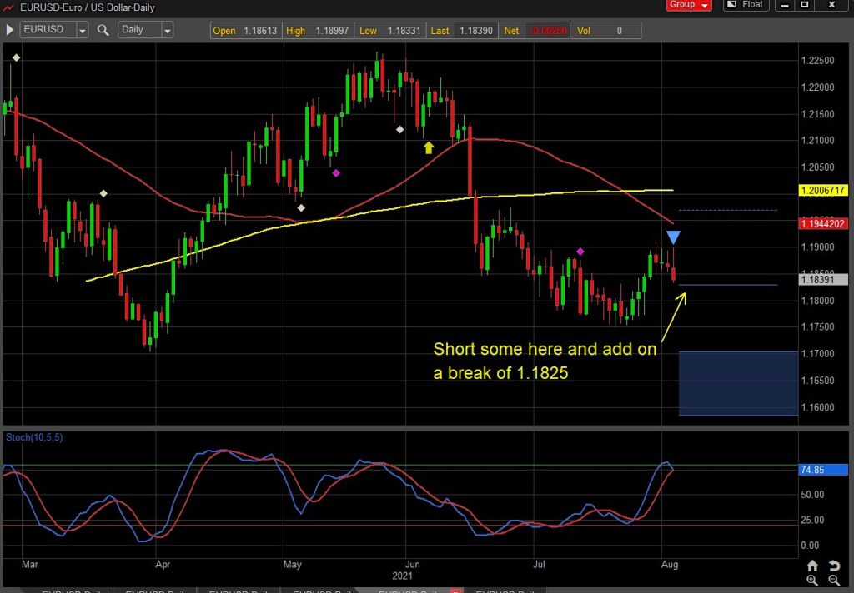Click the red chart-line icon in title bar
Image resolution: width=854 pixels, height=593 pixels.
pyautogui.click(x=8, y=7)
